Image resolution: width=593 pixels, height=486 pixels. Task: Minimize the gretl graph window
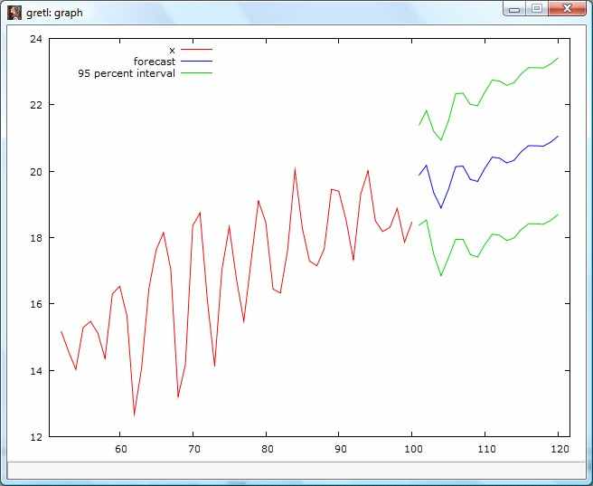pos(514,9)
